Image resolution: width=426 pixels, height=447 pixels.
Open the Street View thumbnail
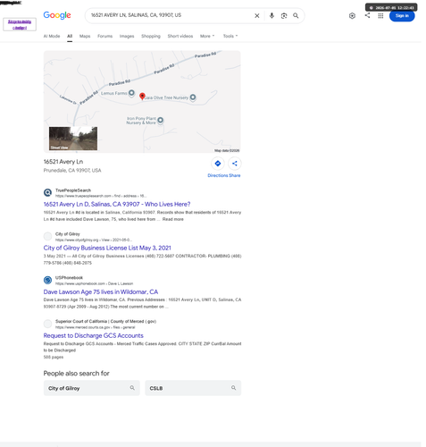(73, 139)
